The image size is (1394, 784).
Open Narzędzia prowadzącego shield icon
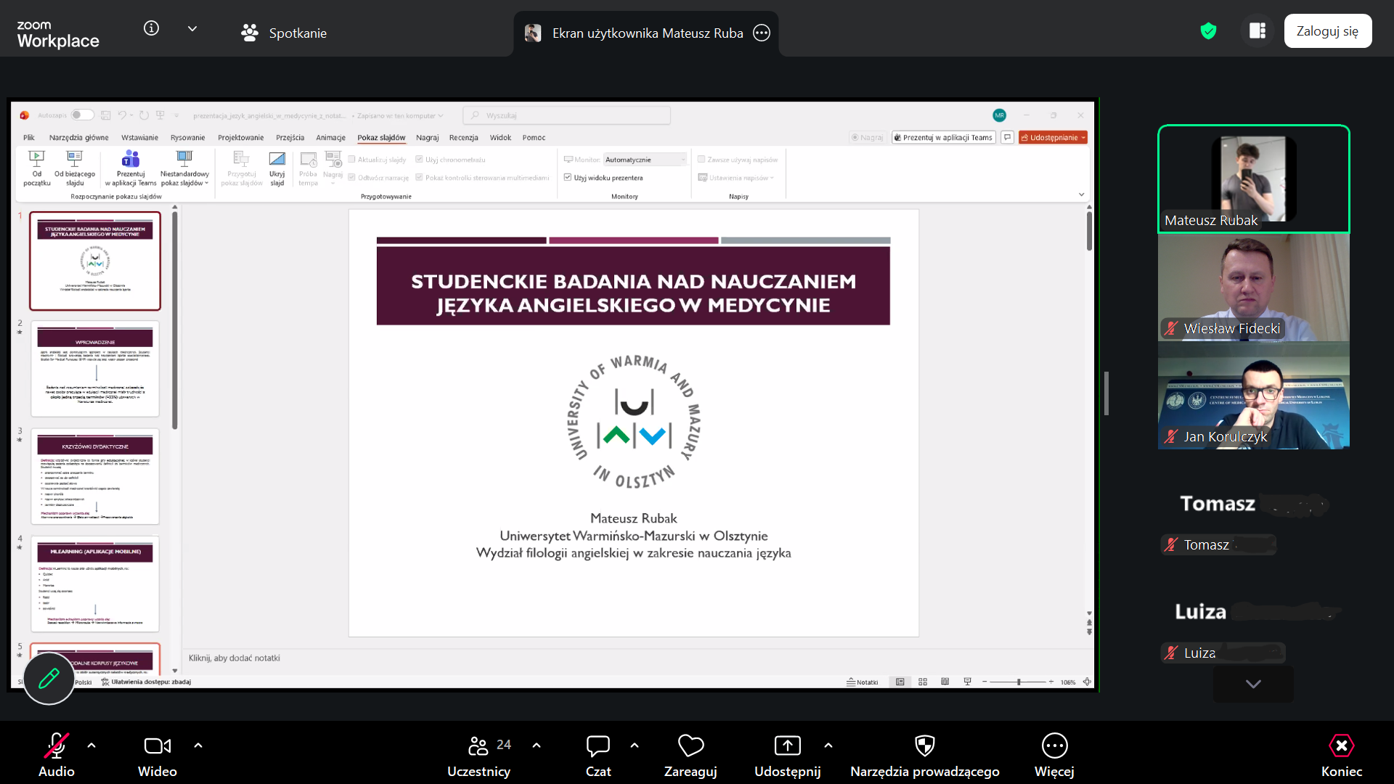924,746
